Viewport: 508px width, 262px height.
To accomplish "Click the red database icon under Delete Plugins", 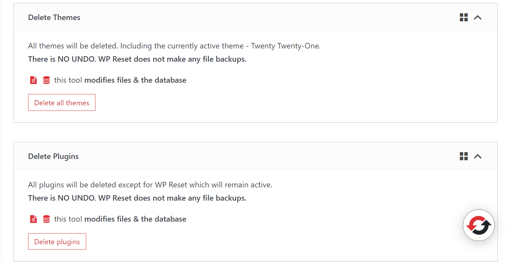I will [x=46, y=219].
